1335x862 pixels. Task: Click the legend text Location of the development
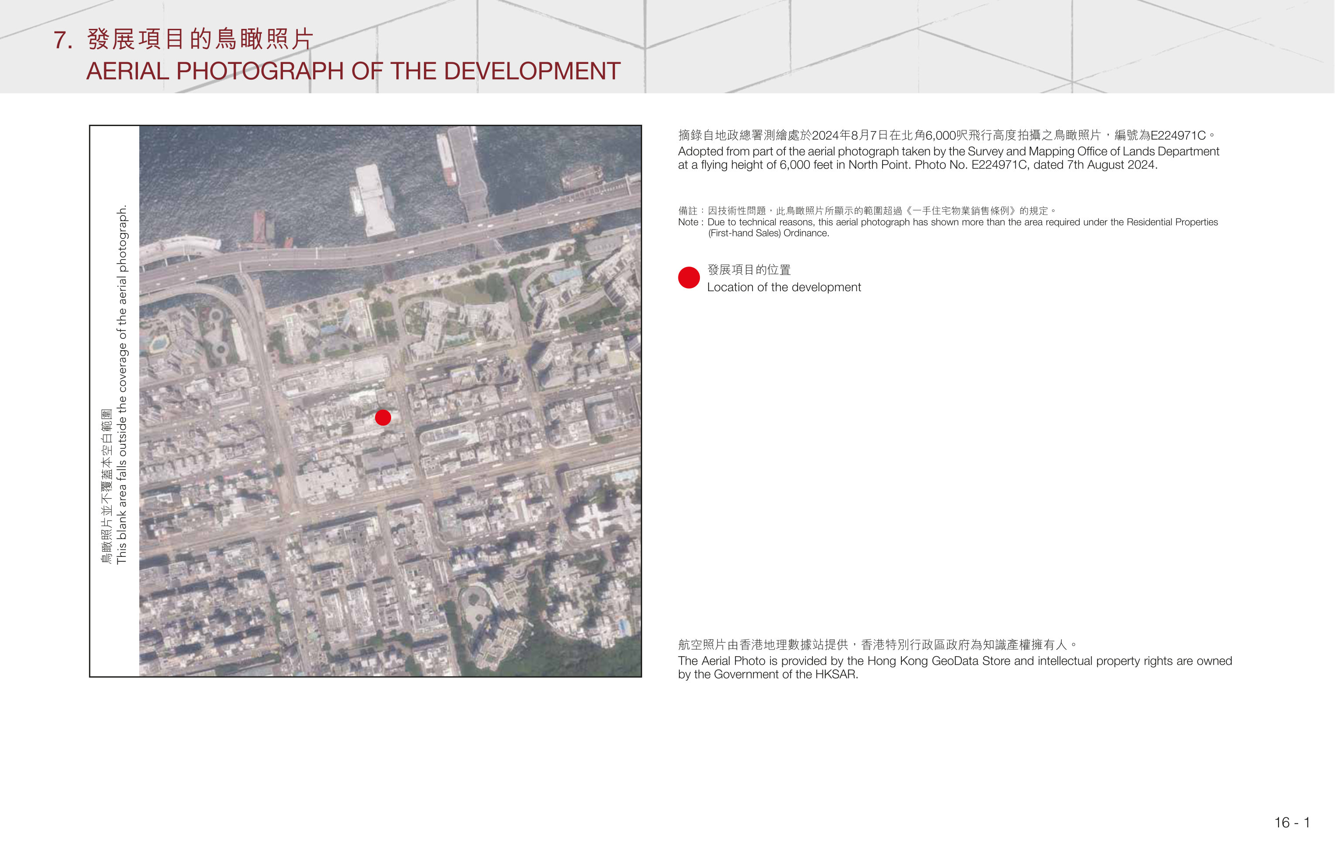pyautogui.click(x=784, y=287)
